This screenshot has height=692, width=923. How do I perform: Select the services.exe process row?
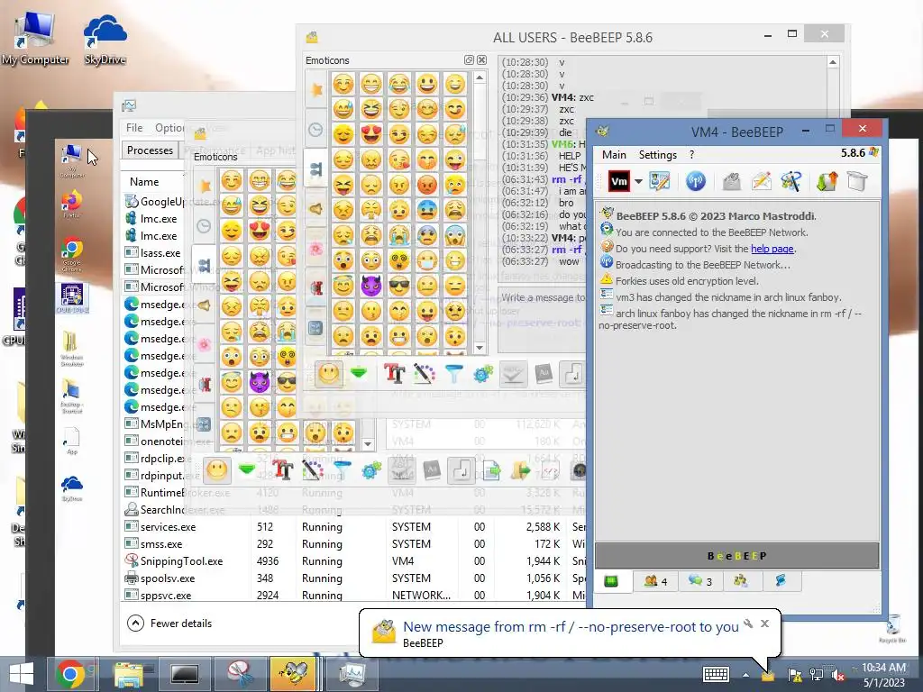353,527
